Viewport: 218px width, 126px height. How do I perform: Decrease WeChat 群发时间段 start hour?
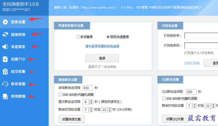point(91,111)
